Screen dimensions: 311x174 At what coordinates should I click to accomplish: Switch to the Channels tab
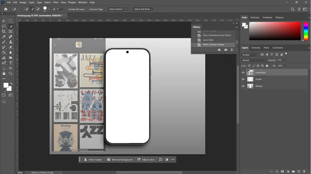coord(256,48)
